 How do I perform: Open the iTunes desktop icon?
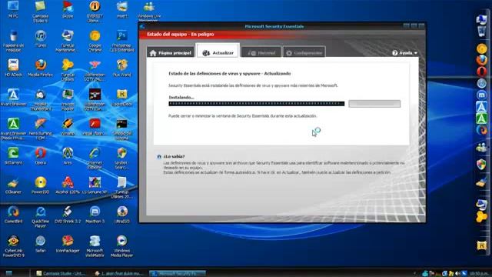(41, 38)
